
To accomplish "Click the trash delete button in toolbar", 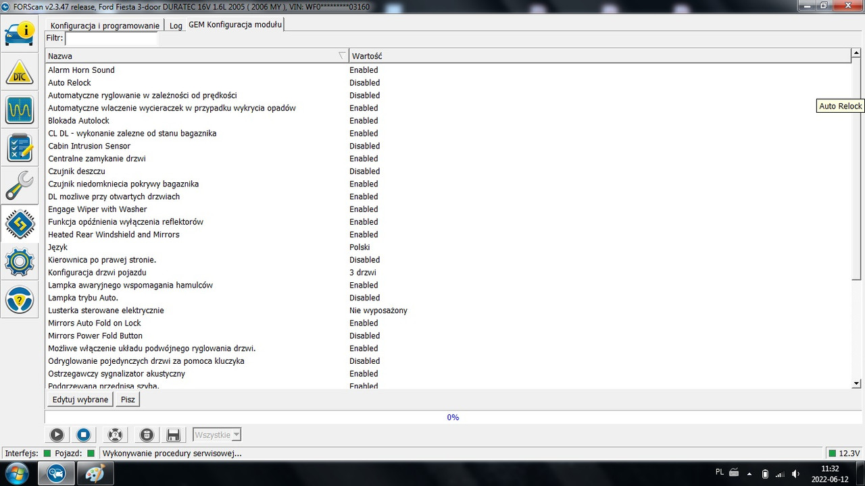I will [x=147, y=435].
